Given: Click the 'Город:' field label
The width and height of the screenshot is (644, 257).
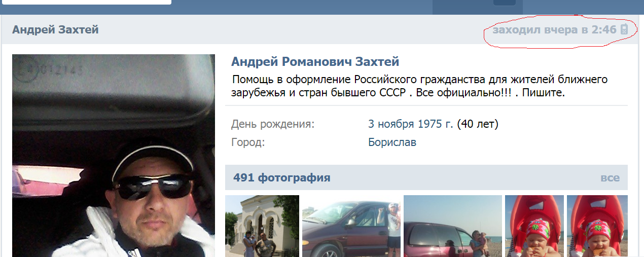Looking at the screenshot, I should click(x=248, y=142).
